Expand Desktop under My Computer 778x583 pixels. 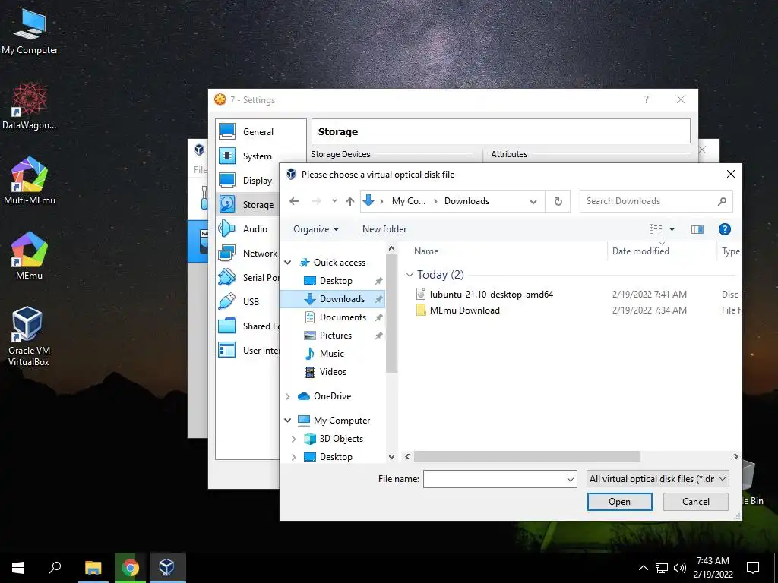coord(294,457)
